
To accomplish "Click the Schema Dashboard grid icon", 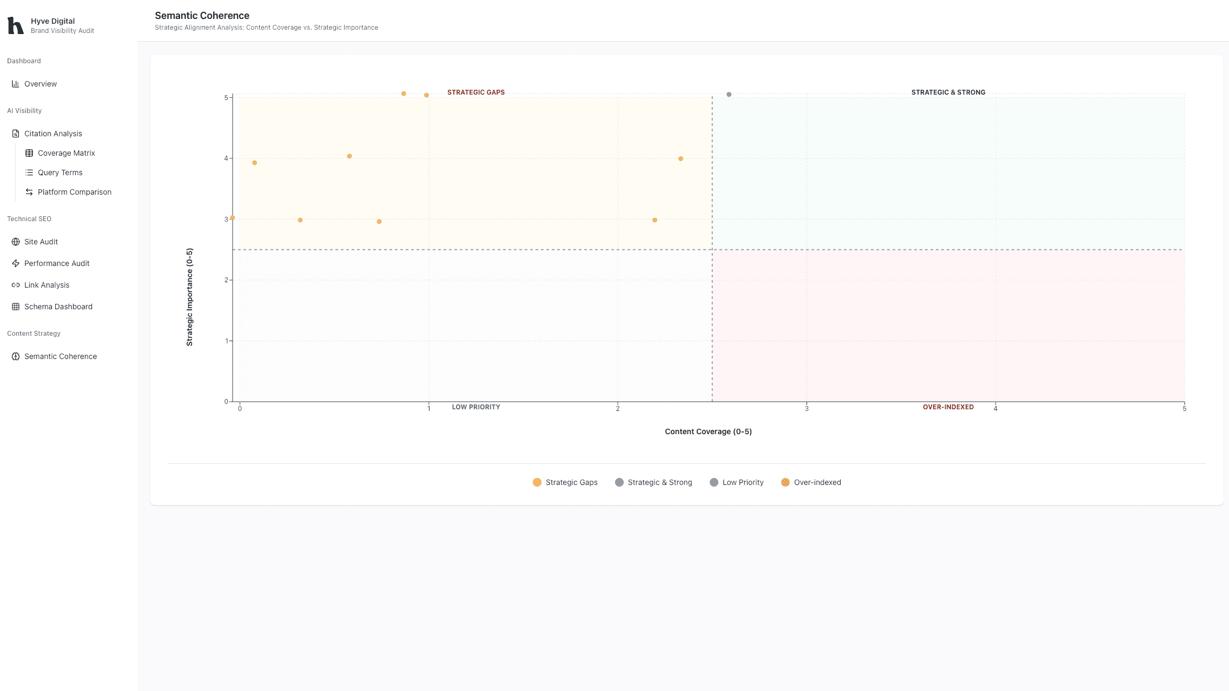I will [x=16, y=307].
